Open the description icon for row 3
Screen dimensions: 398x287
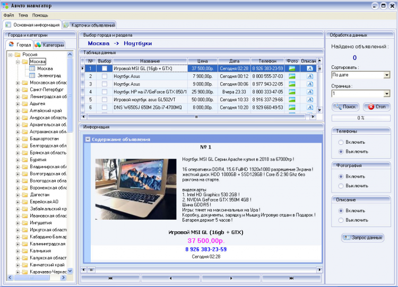309,84
